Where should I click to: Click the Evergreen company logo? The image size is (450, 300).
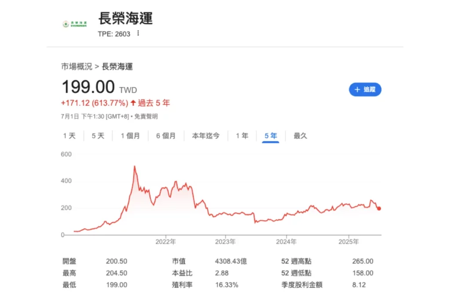[75, 24]
